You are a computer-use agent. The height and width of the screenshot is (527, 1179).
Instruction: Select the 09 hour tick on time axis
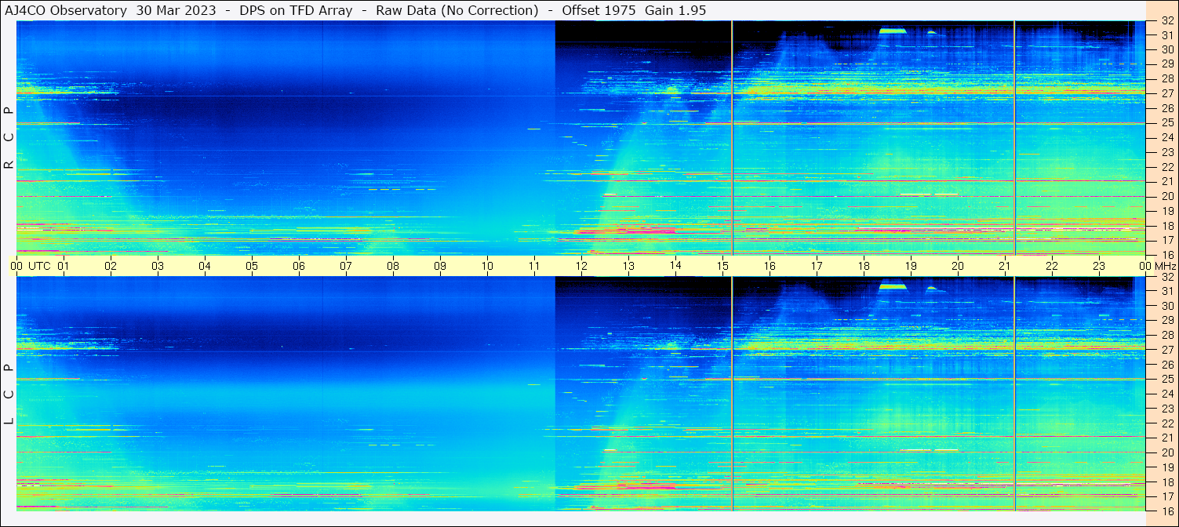440,266
